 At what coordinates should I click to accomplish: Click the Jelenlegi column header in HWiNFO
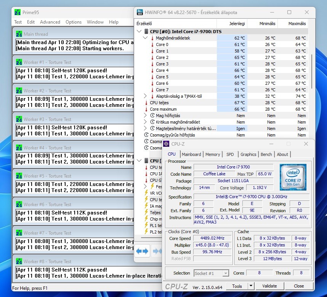(232, 24)
